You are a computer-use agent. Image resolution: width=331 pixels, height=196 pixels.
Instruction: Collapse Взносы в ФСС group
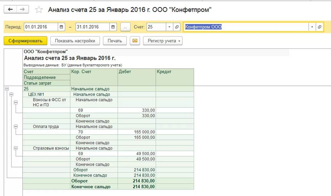[x=16, y=102]
